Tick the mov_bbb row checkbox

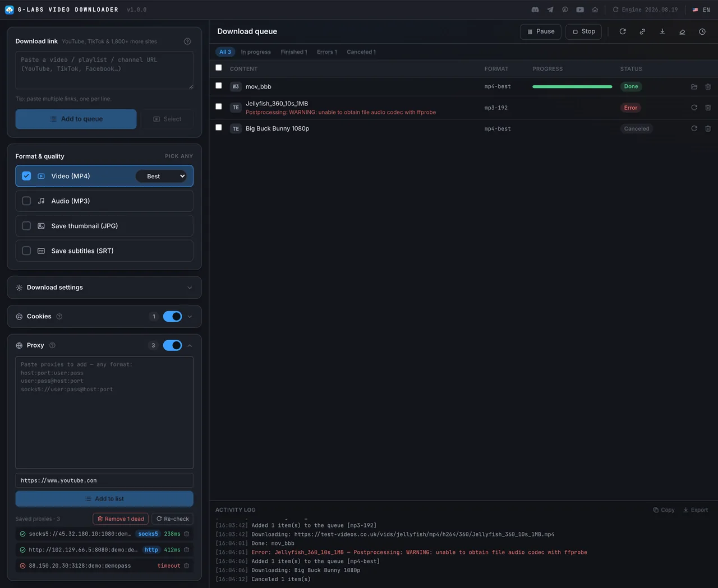219,86
